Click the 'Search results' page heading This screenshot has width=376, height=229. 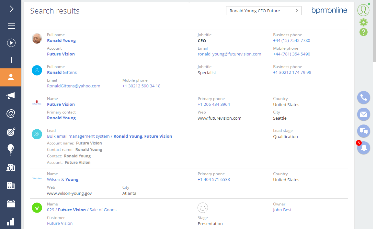(55, 11)
